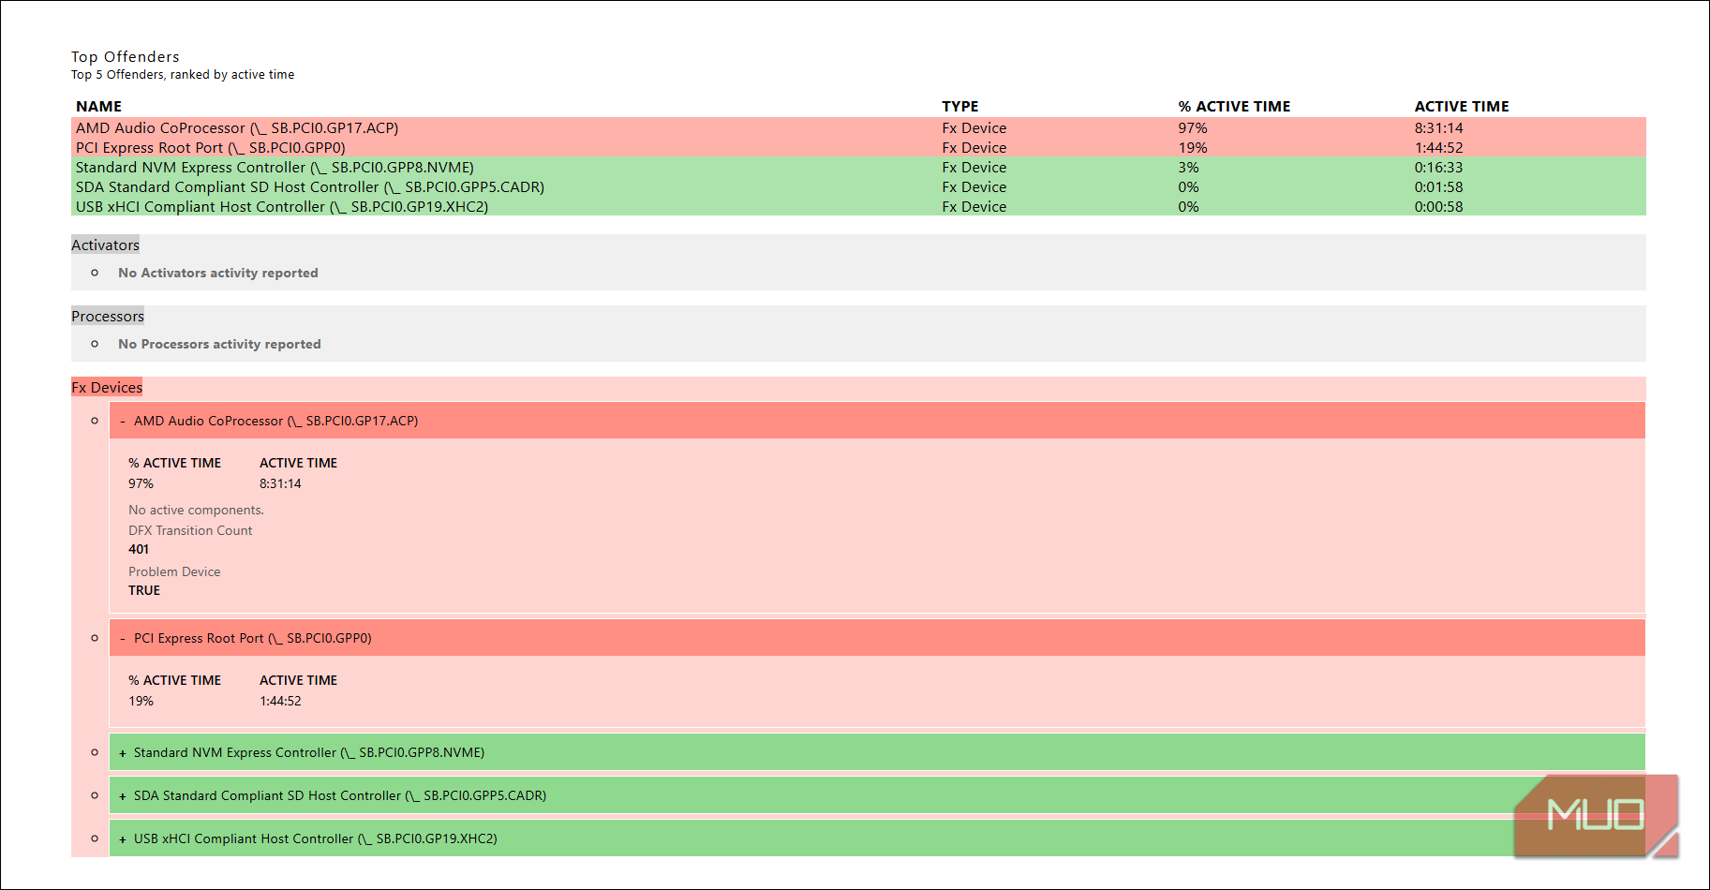Click Standard NVM Express Controller table row
1710x890 pixels.
click(275, 168)
